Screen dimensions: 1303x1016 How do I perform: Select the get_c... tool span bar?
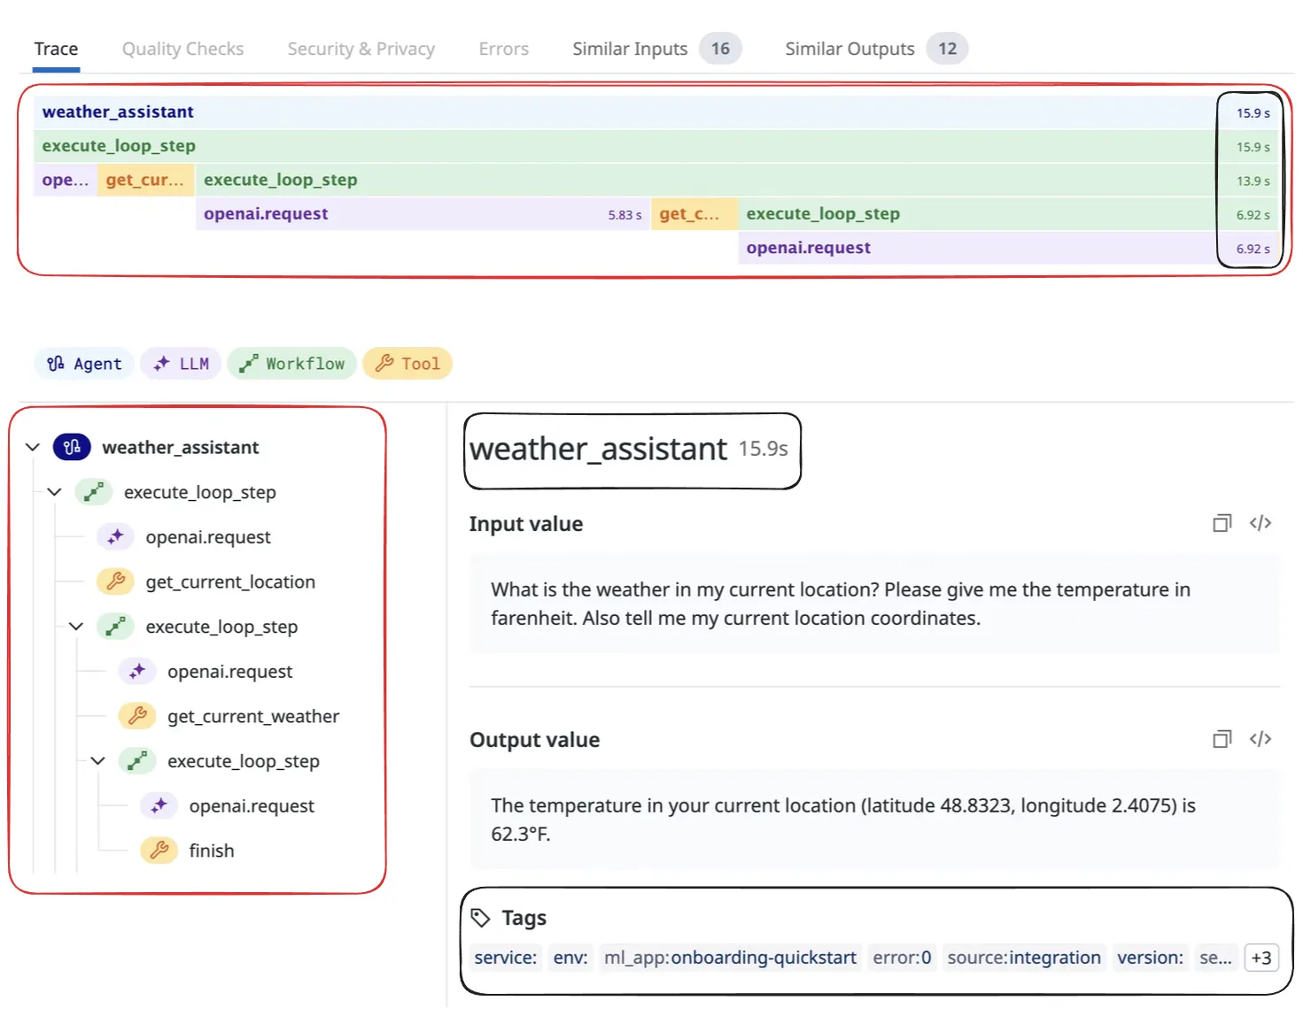(694, 214)
